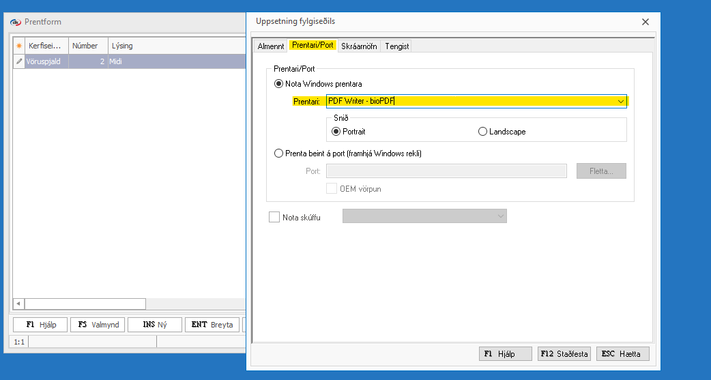Click the INS Ný button
The image size is (711, 380).
point(155,325)
